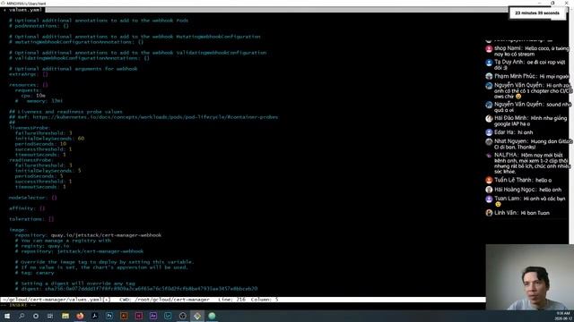The image size is (574, 322).
Task: Place cursor on 'extraArgs: []' line
Action: 29,74
